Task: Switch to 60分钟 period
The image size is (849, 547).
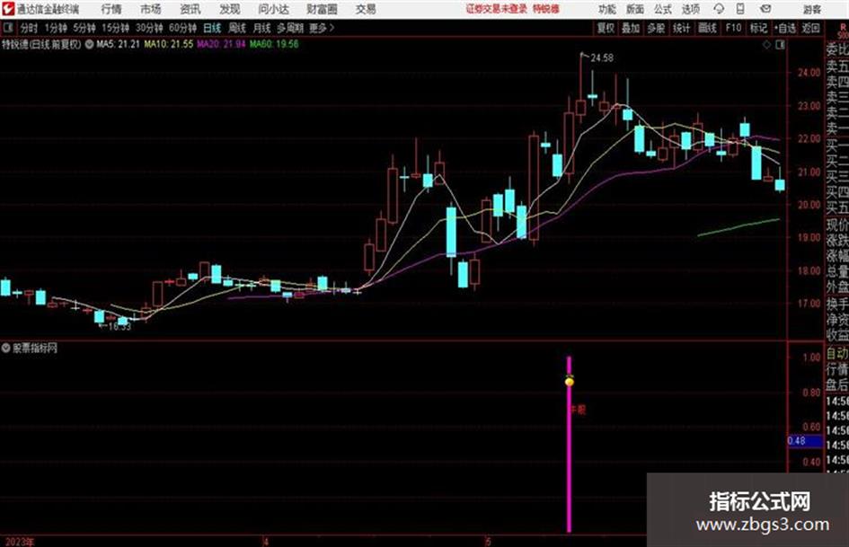Action: (x=182, y=28)
